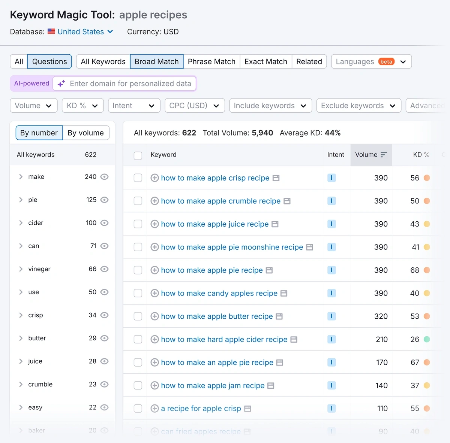Check the box for apple crisp recipe row

point(138,178)
